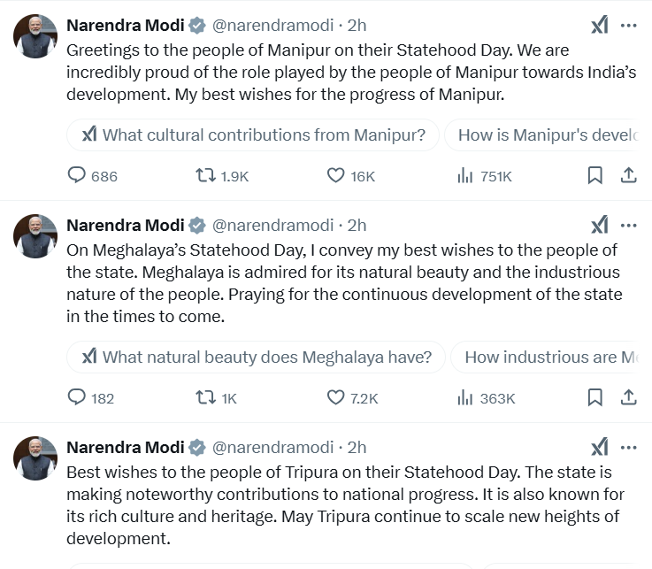Image resolution: width=652 pixels, height=569 pixels.
Task: Open more options for the Meghalaya tweet
Action: tap(628, 225)
